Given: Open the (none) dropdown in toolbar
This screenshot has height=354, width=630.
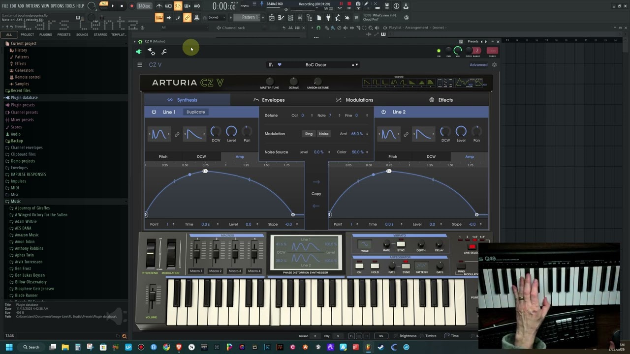Looking at the screenshot, I should pyautogui.click(x=217, y=18).
